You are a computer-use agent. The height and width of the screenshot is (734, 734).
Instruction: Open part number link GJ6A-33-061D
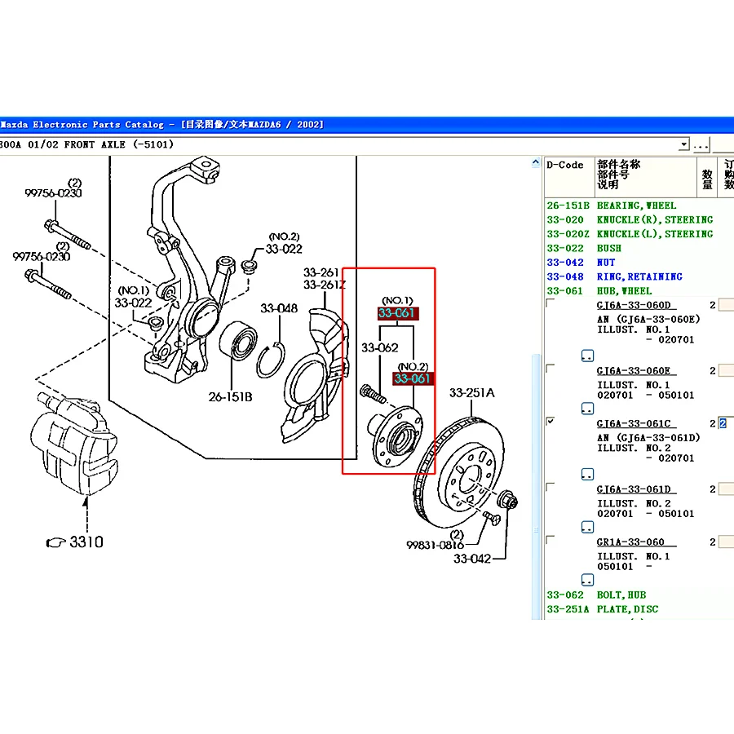[636, 489]
